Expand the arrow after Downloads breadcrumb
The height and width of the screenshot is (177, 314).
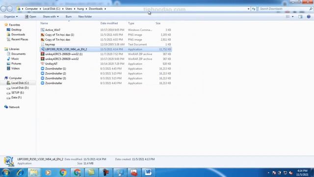pos(105,9)
